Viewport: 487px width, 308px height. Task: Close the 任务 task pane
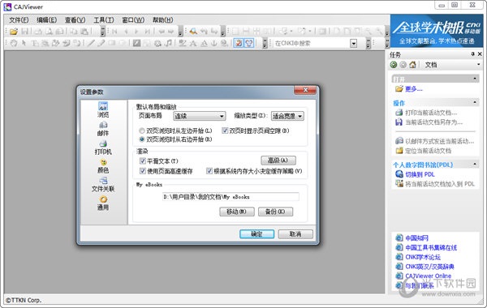click(480, 54)
